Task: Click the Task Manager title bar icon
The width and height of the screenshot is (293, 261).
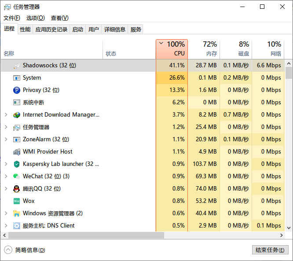Action: (7, 7)
